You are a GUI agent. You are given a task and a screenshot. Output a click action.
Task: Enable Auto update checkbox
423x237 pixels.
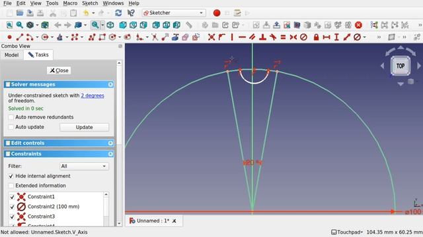tap(11, 127)
